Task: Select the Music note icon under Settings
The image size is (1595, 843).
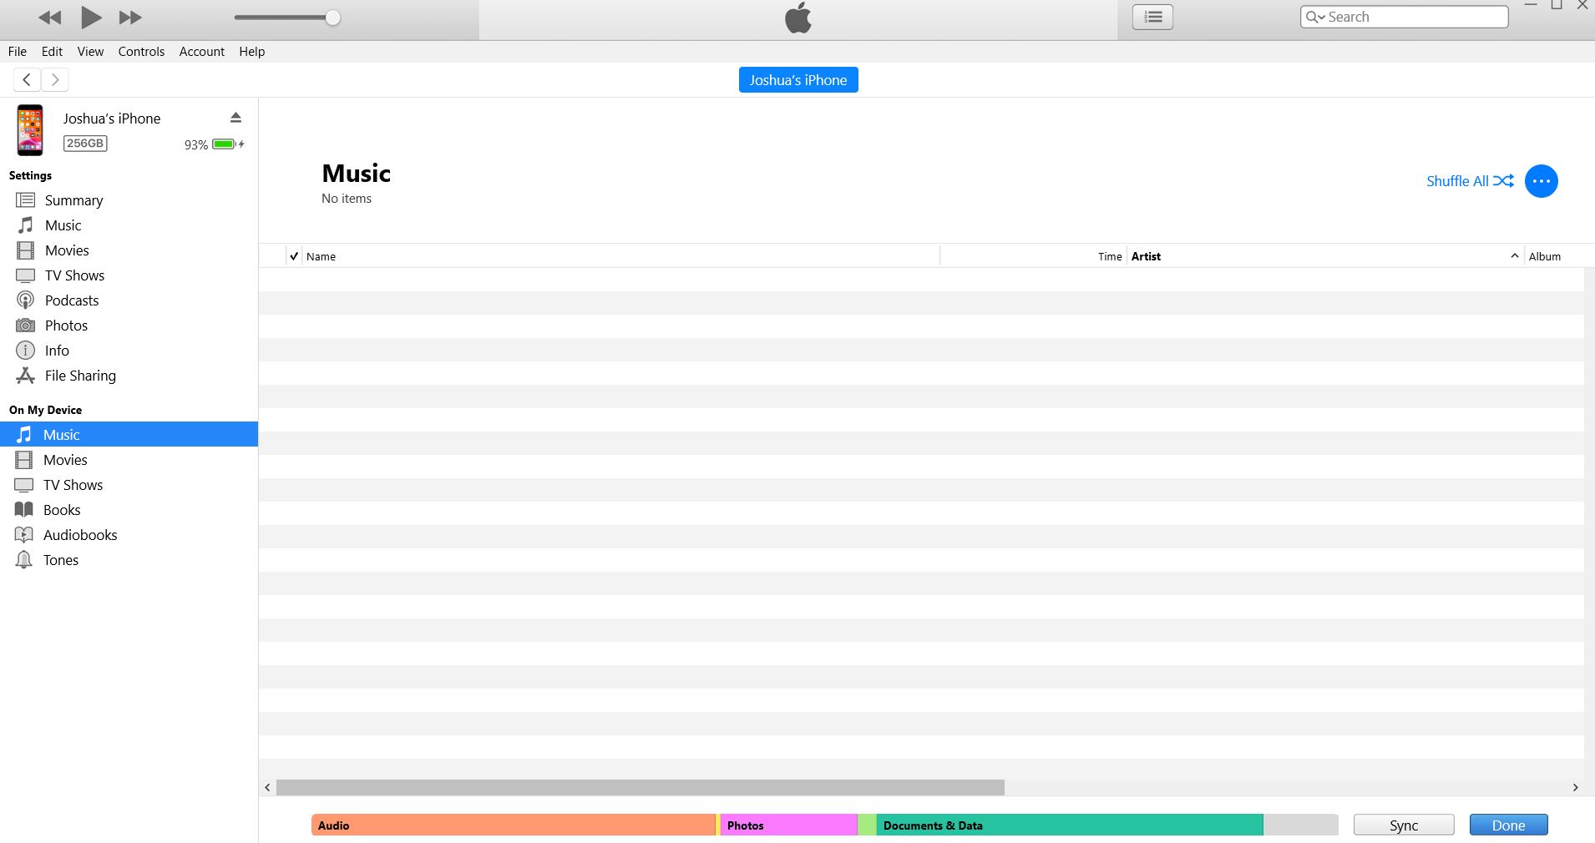Action: pyautogui.click(x=26, y=225)
